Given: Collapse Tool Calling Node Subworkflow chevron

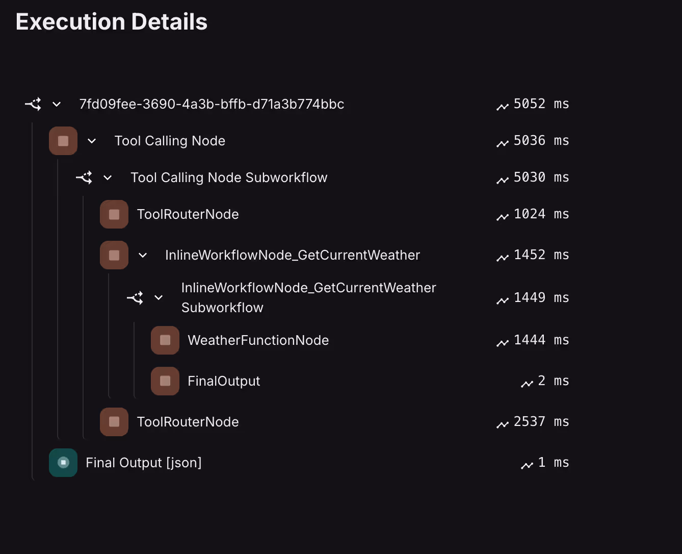Looking at the screenshot, I should 108,178.
